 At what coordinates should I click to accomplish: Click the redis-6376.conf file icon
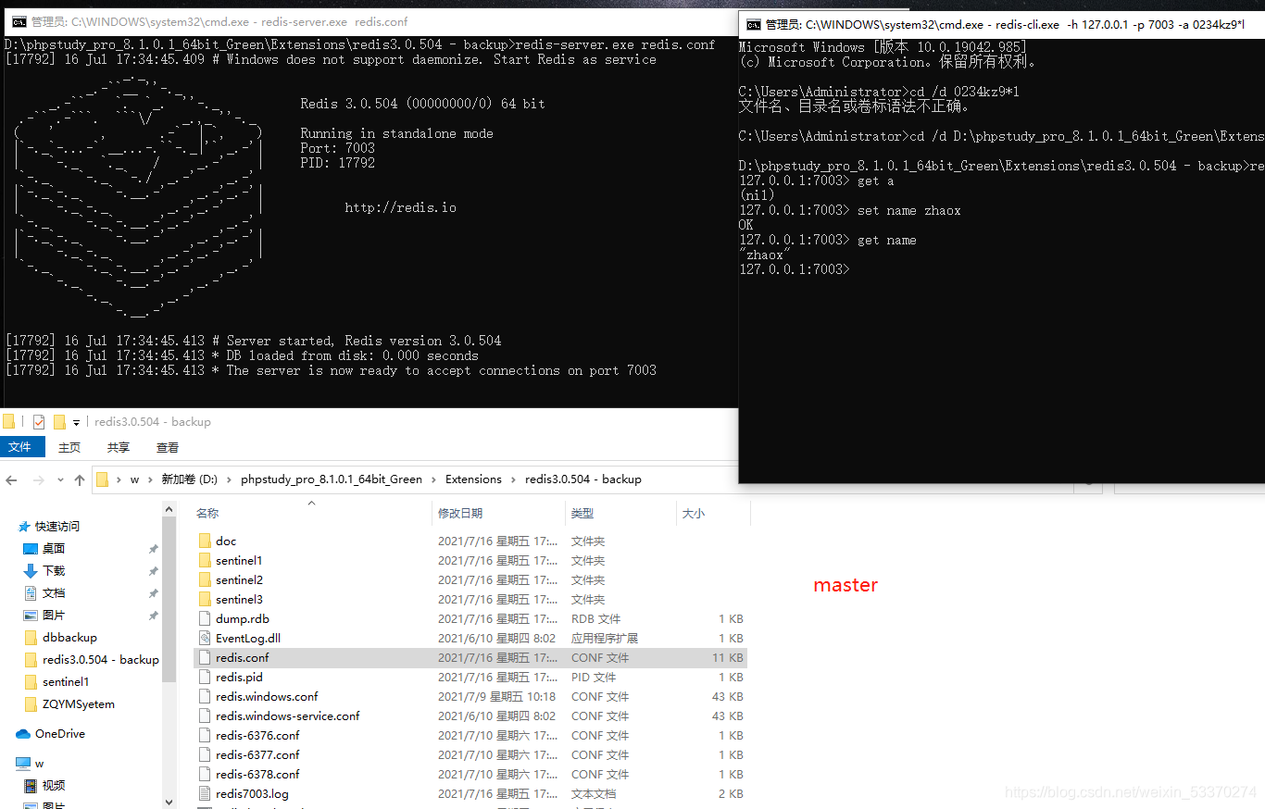pyautogui.click(x=205, y=735)
